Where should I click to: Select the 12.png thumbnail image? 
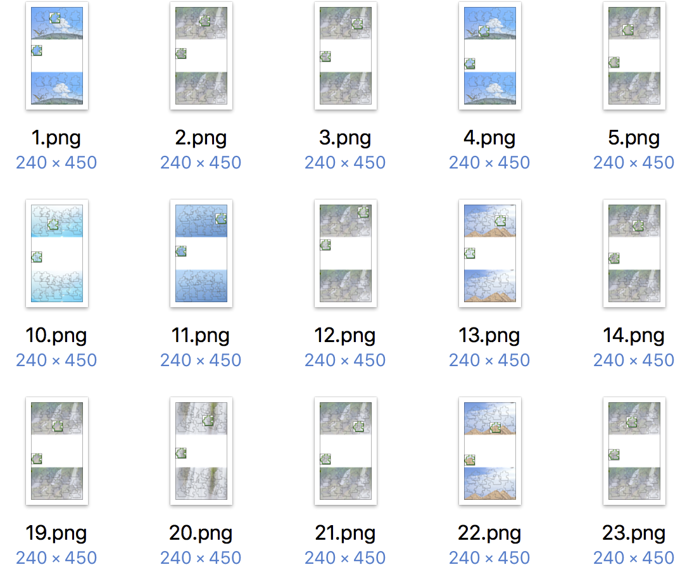pyautogui.click(x=346, y=253)
